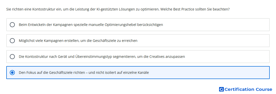Screen dimensions: 276x94
Task: Open the 'Certification Course' watermark link
Action: (246, 89)
